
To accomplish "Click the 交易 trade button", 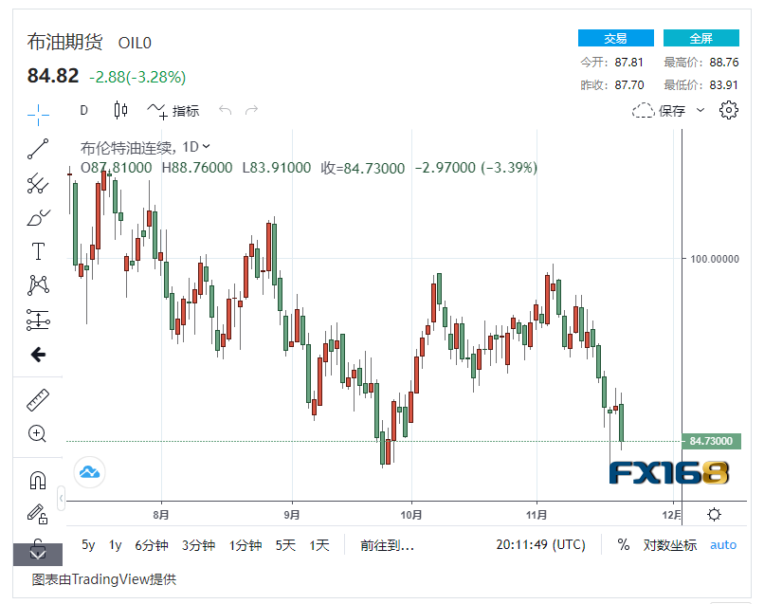I will point(616,38).
